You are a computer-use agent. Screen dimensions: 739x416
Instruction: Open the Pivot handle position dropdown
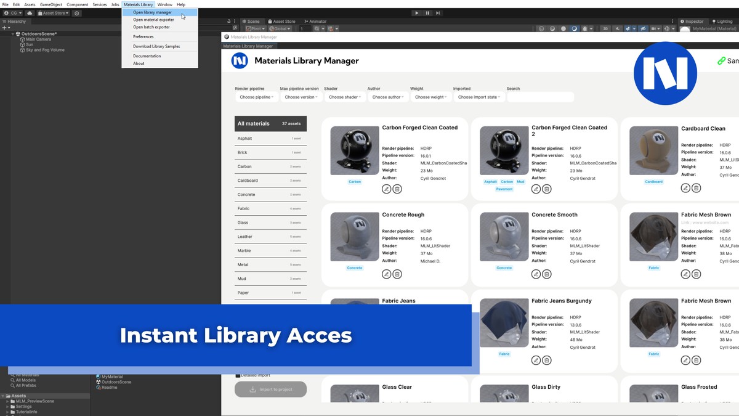255,29
